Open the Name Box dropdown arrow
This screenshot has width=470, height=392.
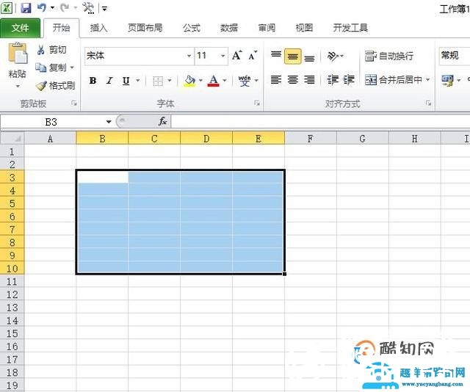click(x=109, y=122)
